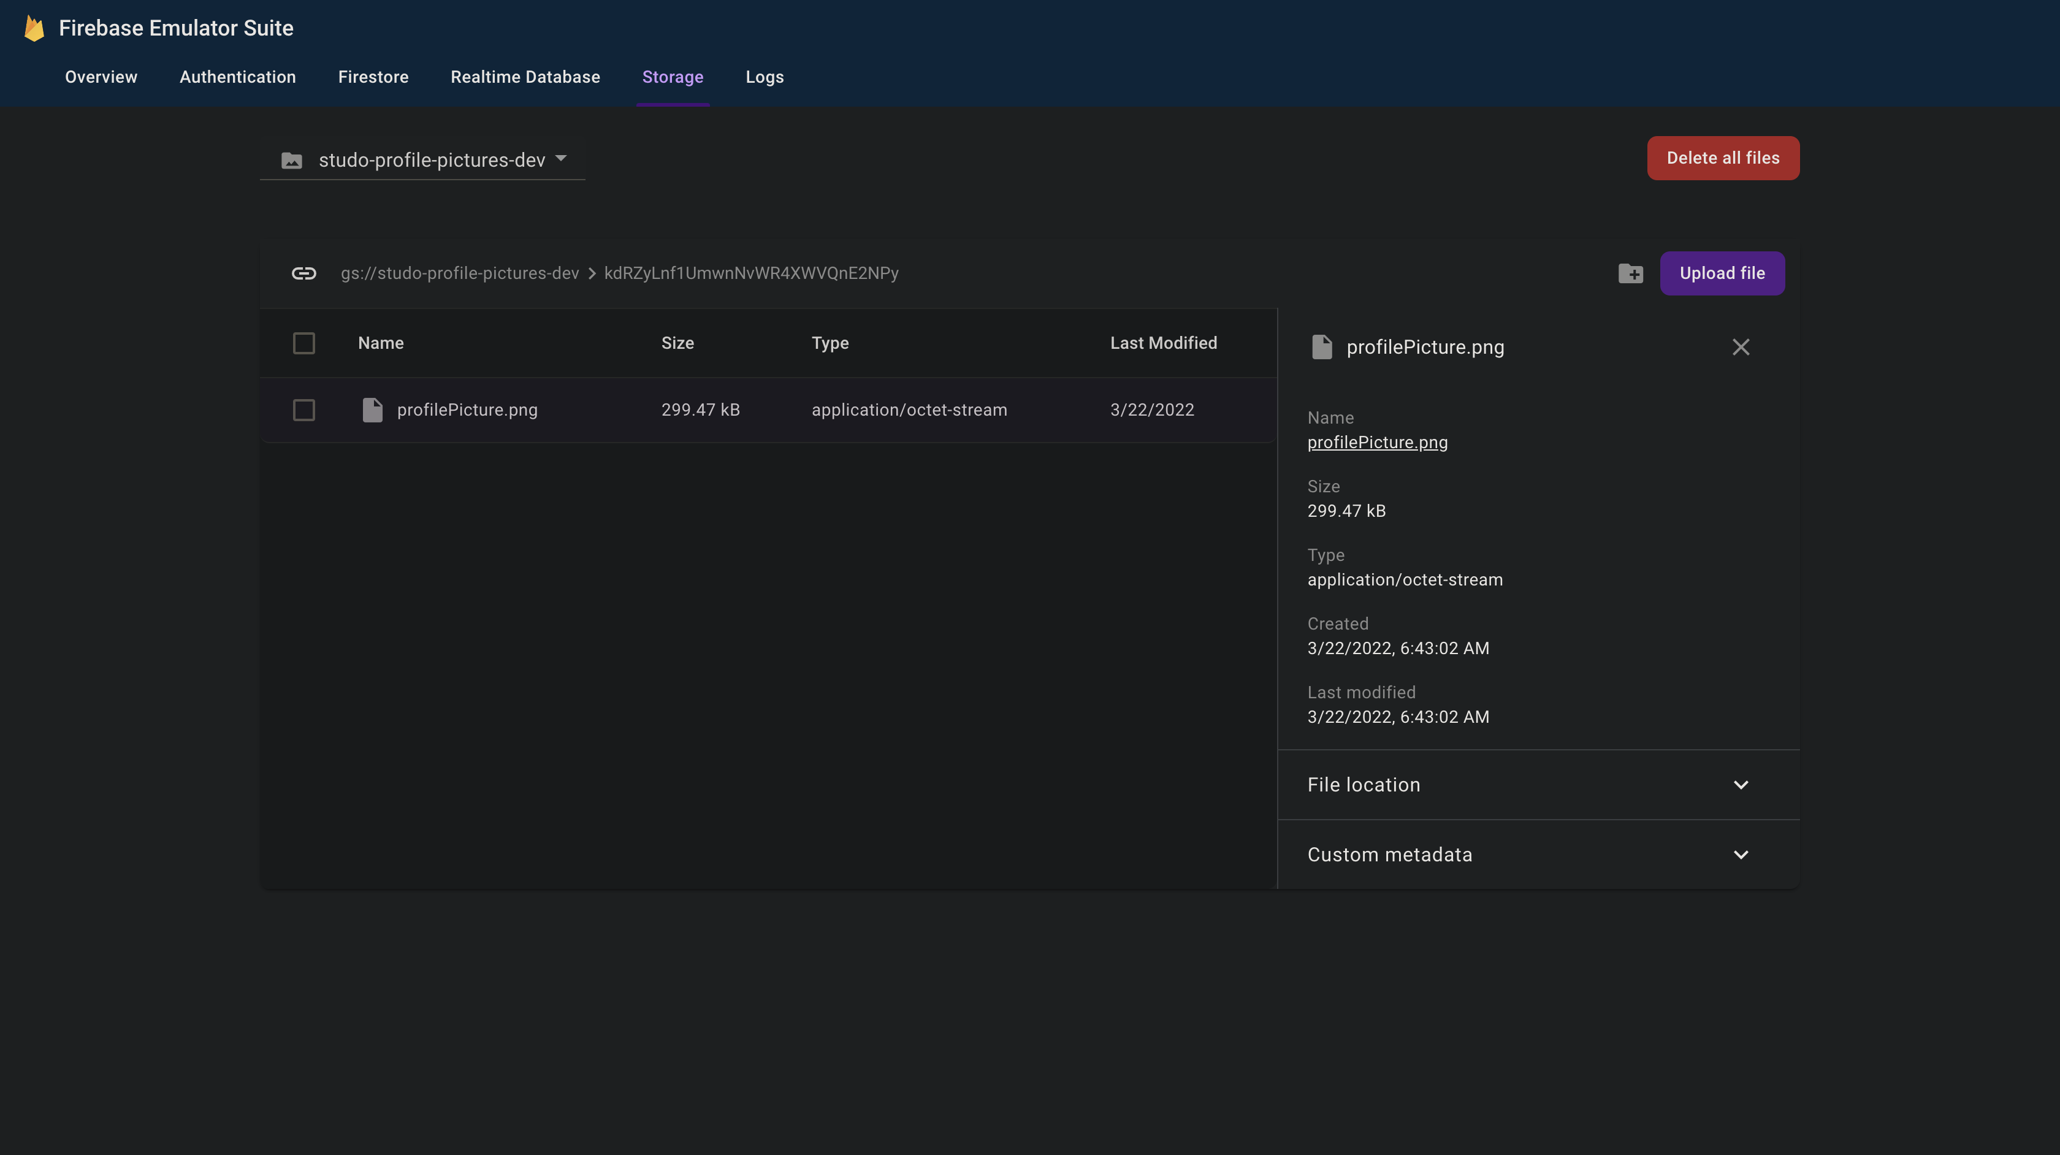Open the Realtime Database tab

pos(525,77)
